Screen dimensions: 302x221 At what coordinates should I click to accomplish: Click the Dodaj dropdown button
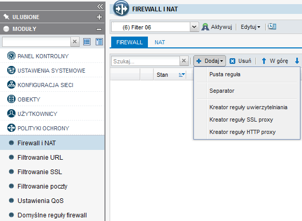(x=209, y=61)
